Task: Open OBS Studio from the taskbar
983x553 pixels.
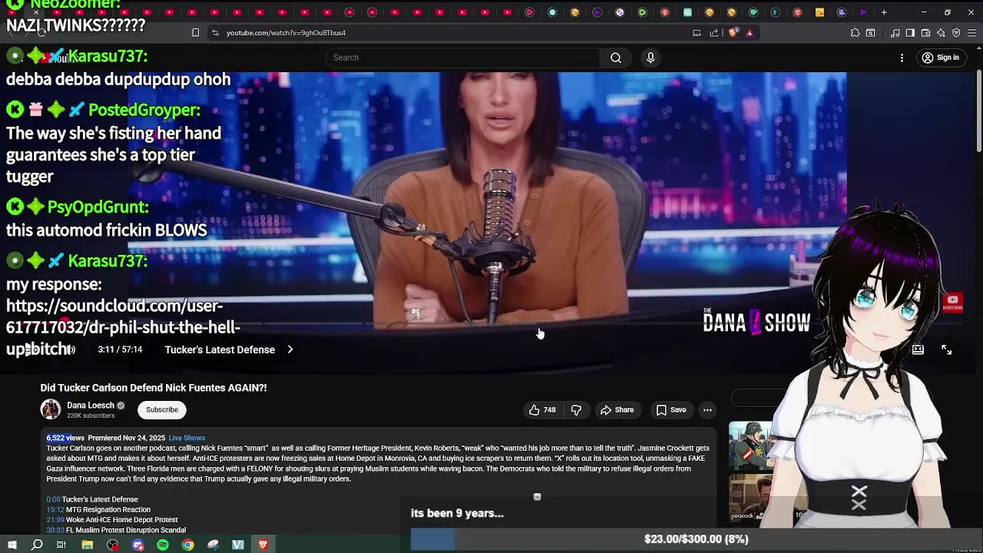Action: point(113,545)
